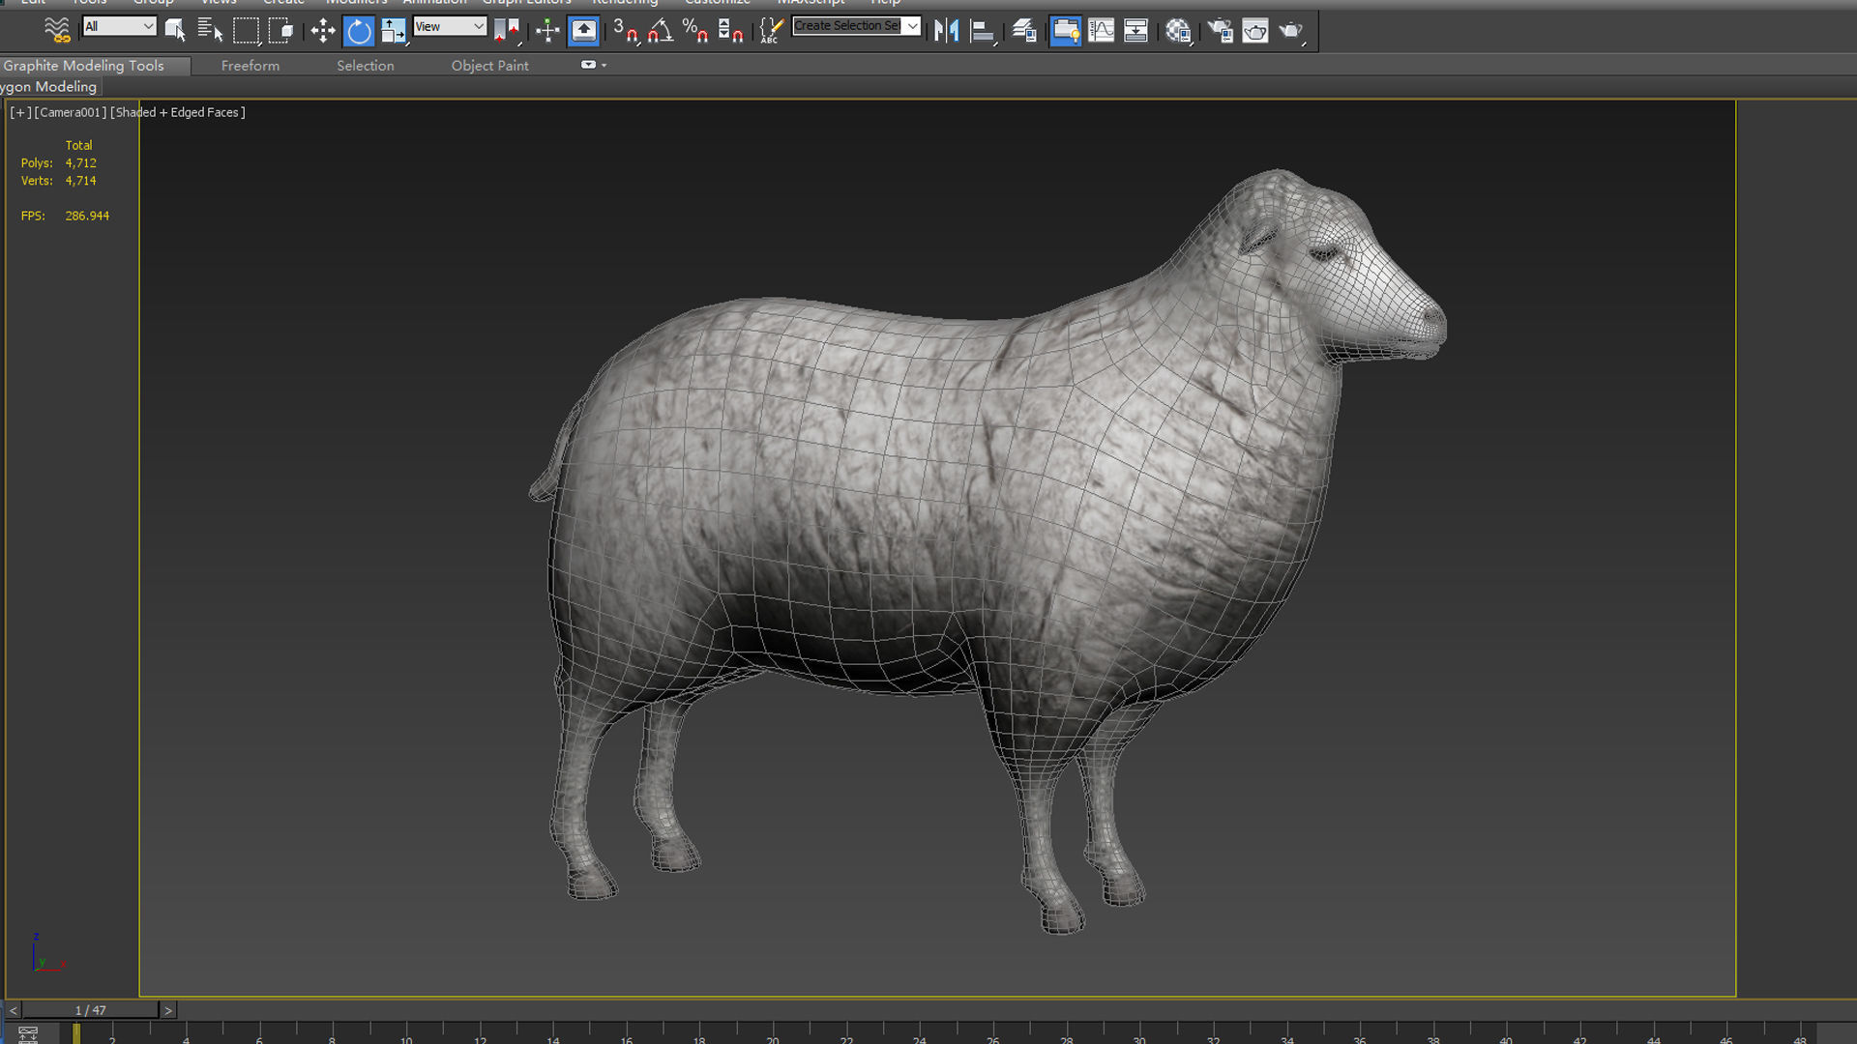Screen dimensions: 1857x1044
Task: Toggle Percent Snap on
Action: coord(696,31)
